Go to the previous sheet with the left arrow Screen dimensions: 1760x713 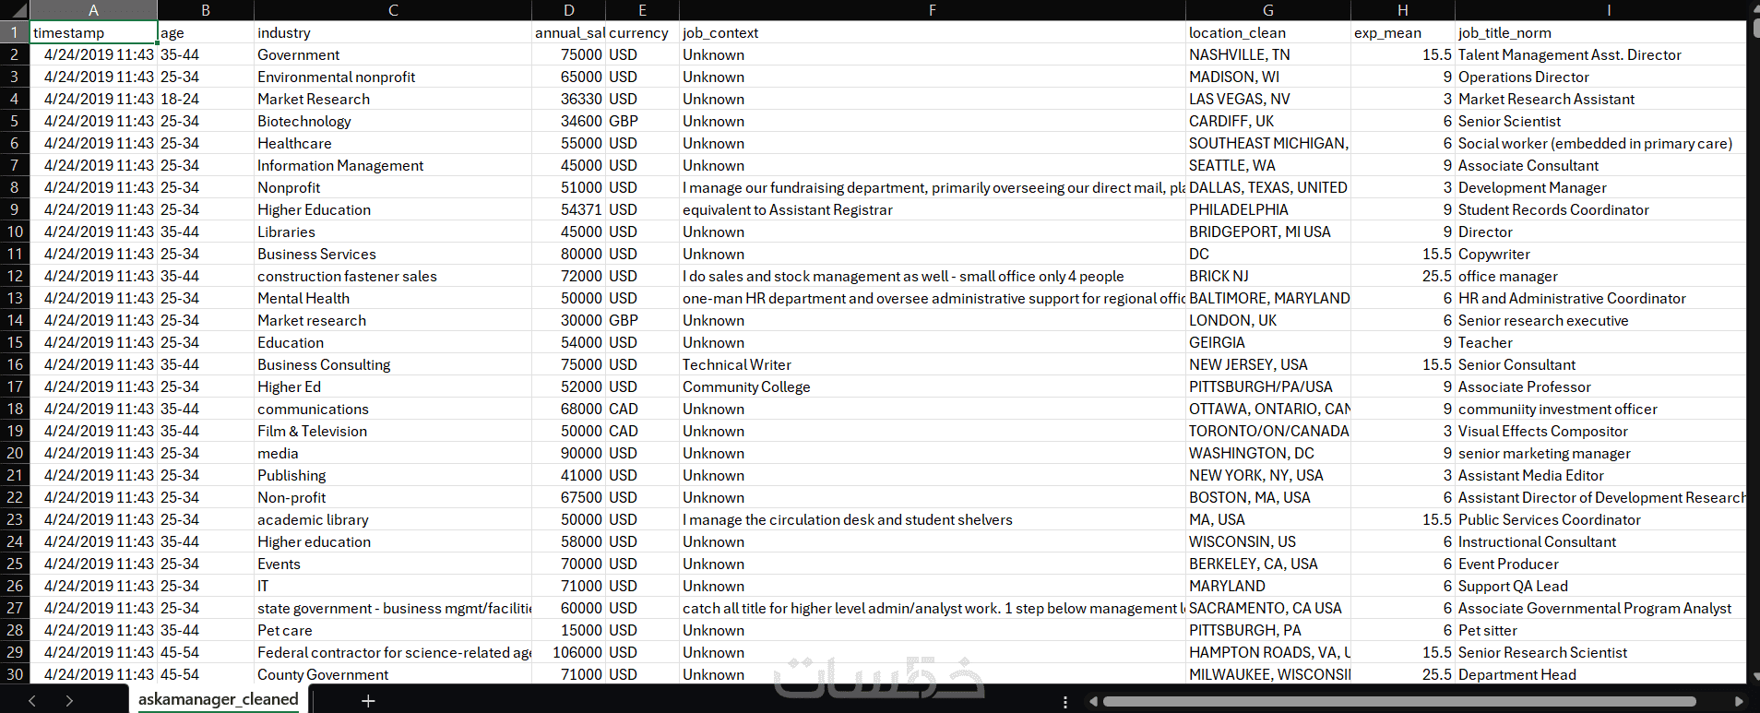pyautogui.click(x=32, y=701)
